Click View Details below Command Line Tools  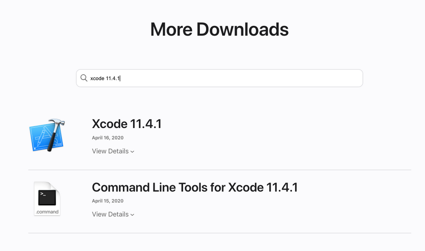click(110, 214)
